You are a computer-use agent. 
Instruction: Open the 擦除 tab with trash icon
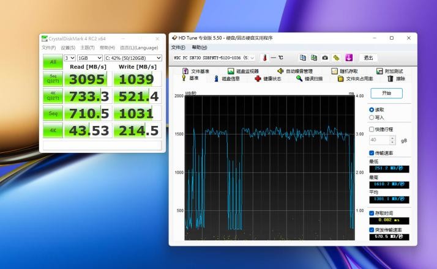pos(397,78)
